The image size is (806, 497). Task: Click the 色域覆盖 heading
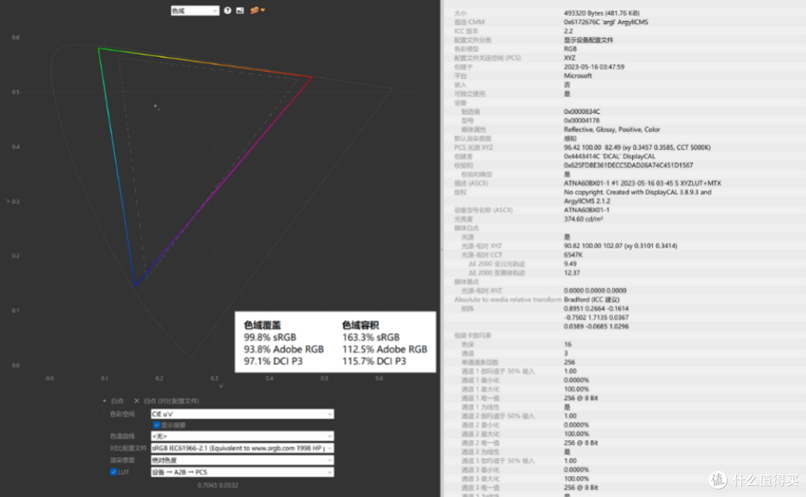[x=262, y=325]
